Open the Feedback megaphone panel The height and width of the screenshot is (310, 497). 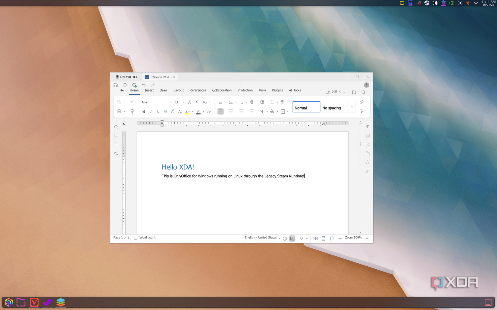pyautogui.click(x=116, y=153)
